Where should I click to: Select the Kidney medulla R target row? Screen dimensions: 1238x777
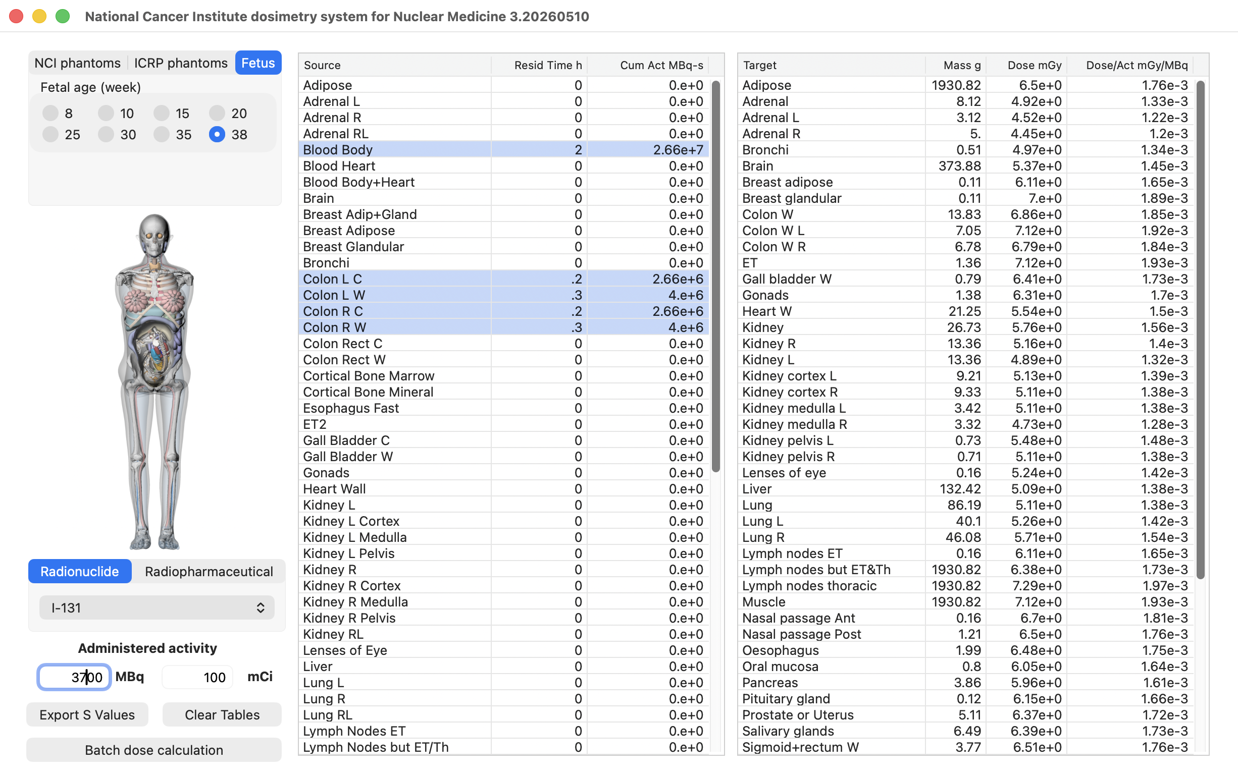965,424
